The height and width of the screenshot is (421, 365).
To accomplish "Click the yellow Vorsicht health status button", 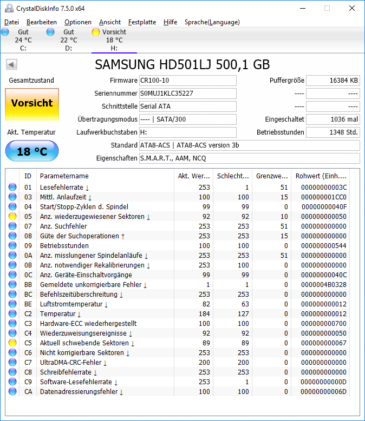I will (x=32, y=104).
